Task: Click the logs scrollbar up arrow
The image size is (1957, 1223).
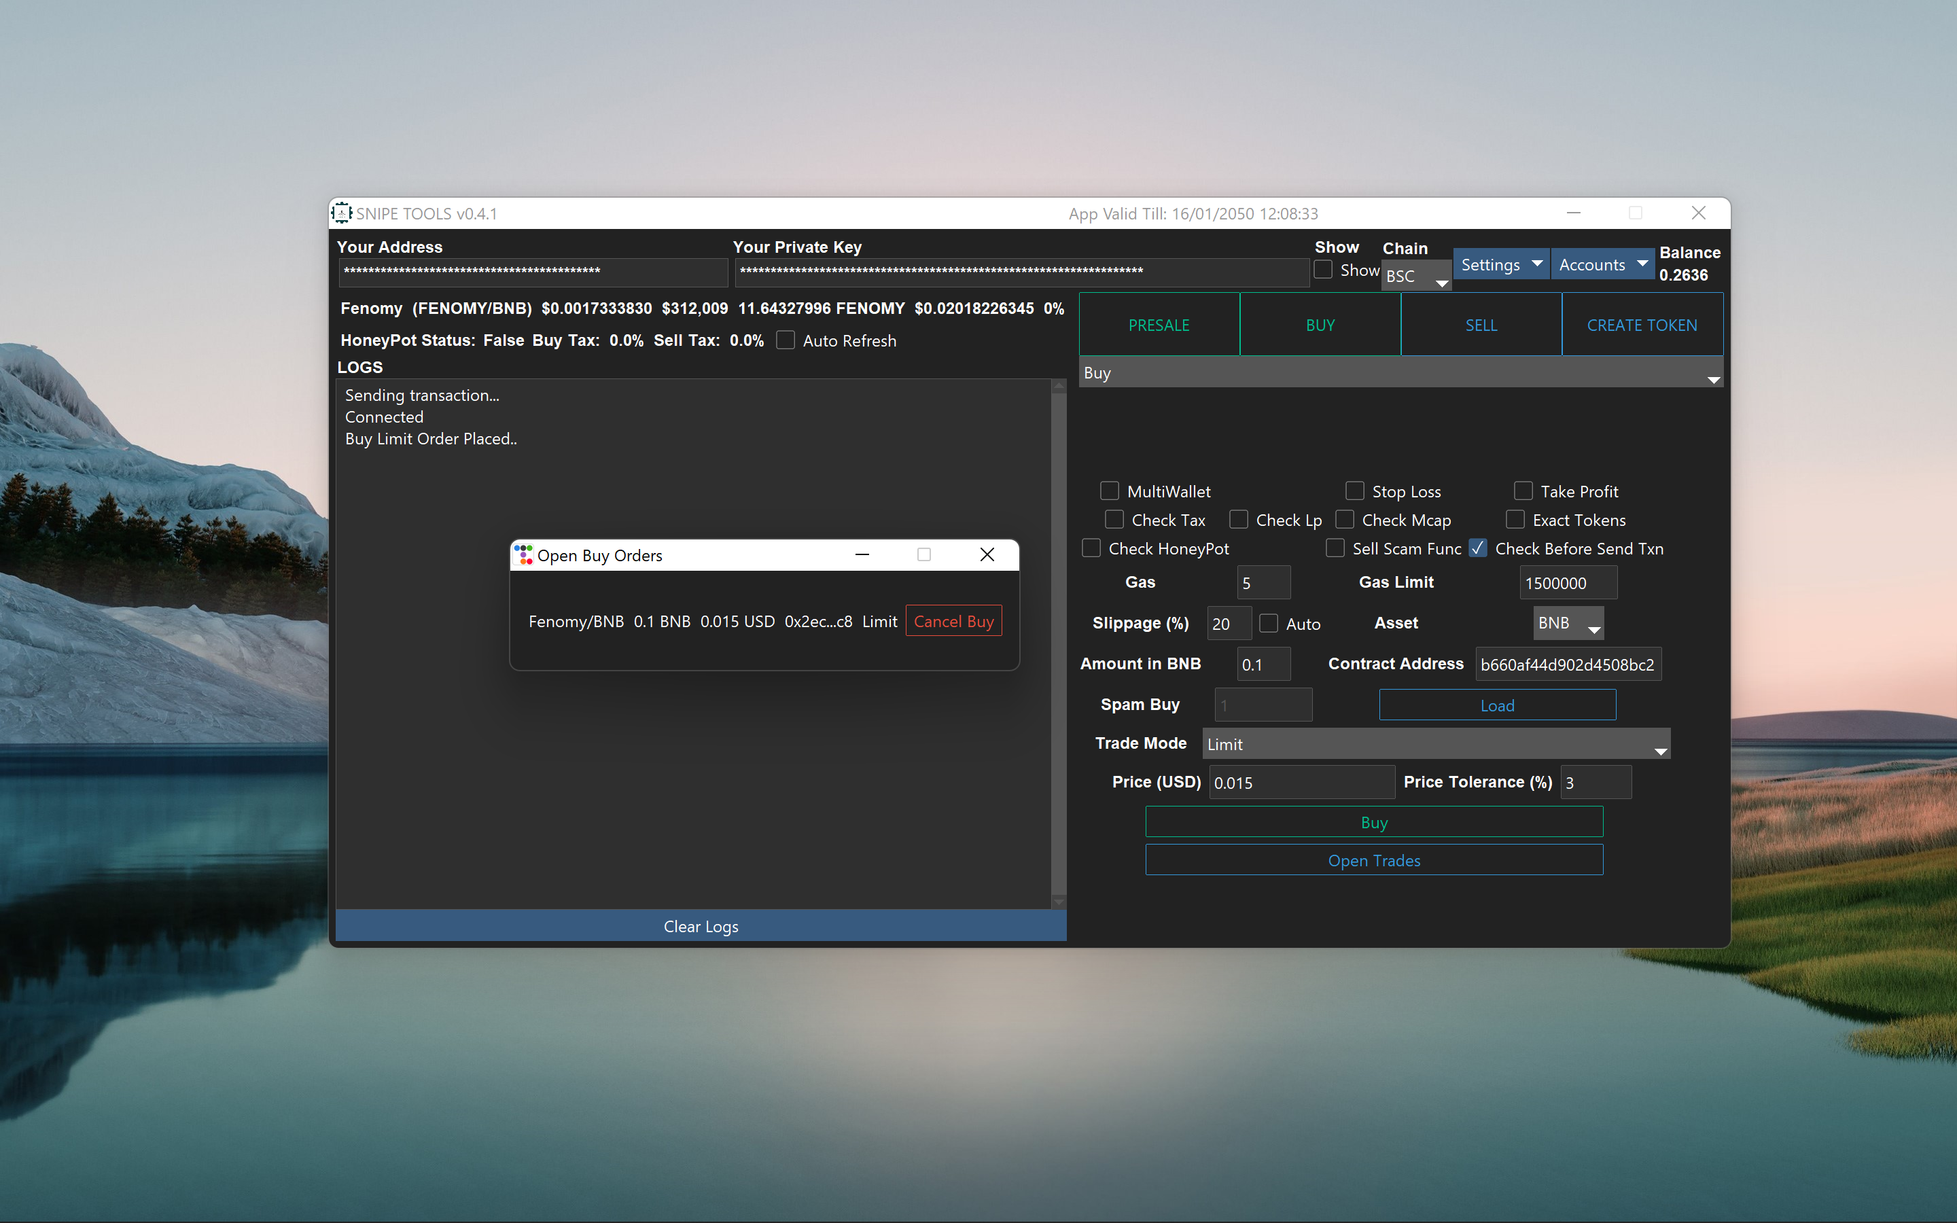Action: point(1059,387)
